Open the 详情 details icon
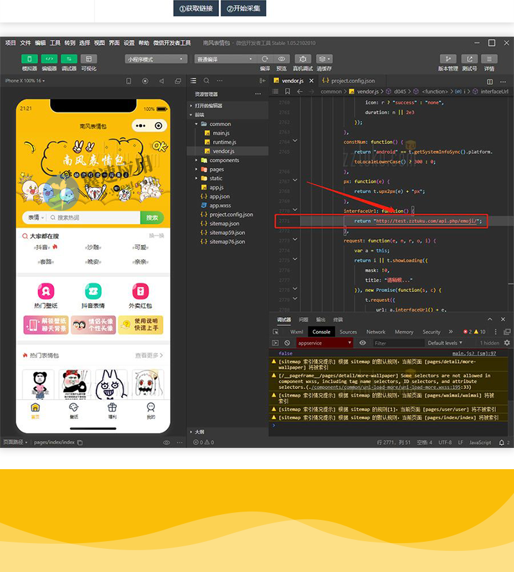514x572 pixels. (489, 59)
